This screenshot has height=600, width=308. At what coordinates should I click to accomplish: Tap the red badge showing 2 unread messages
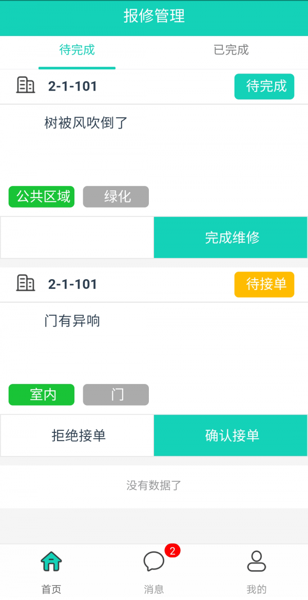(172, 552)
